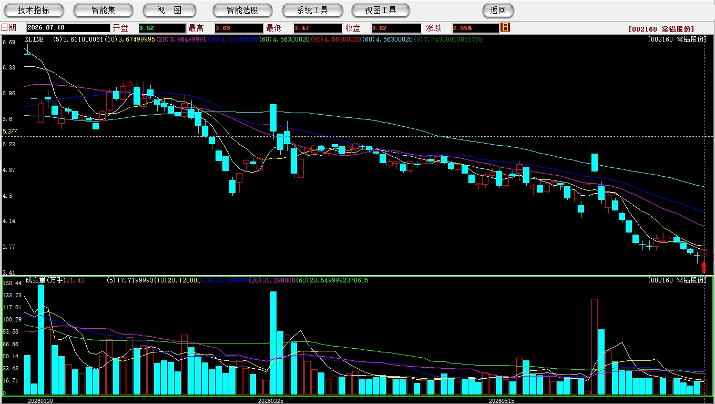
Task: Click the red [002160 常铝股份] header label
Action: (661, 29)
